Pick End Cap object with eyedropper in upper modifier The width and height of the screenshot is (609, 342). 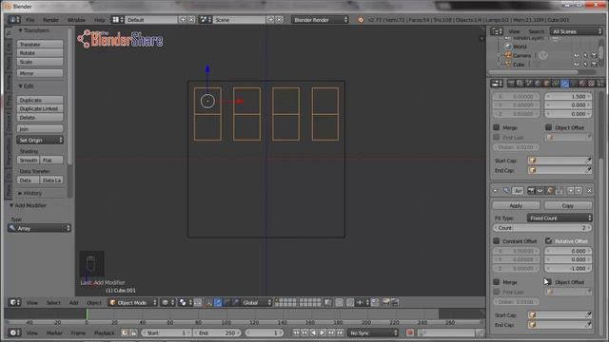click(x=588, y=170)
